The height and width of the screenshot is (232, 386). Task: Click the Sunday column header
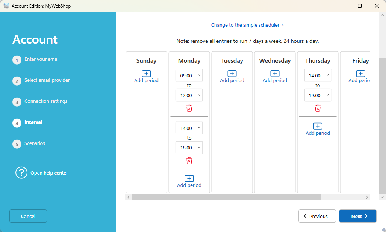click(146, 61)
